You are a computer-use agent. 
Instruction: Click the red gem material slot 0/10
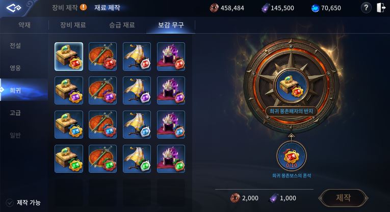(x=292, y=156)
